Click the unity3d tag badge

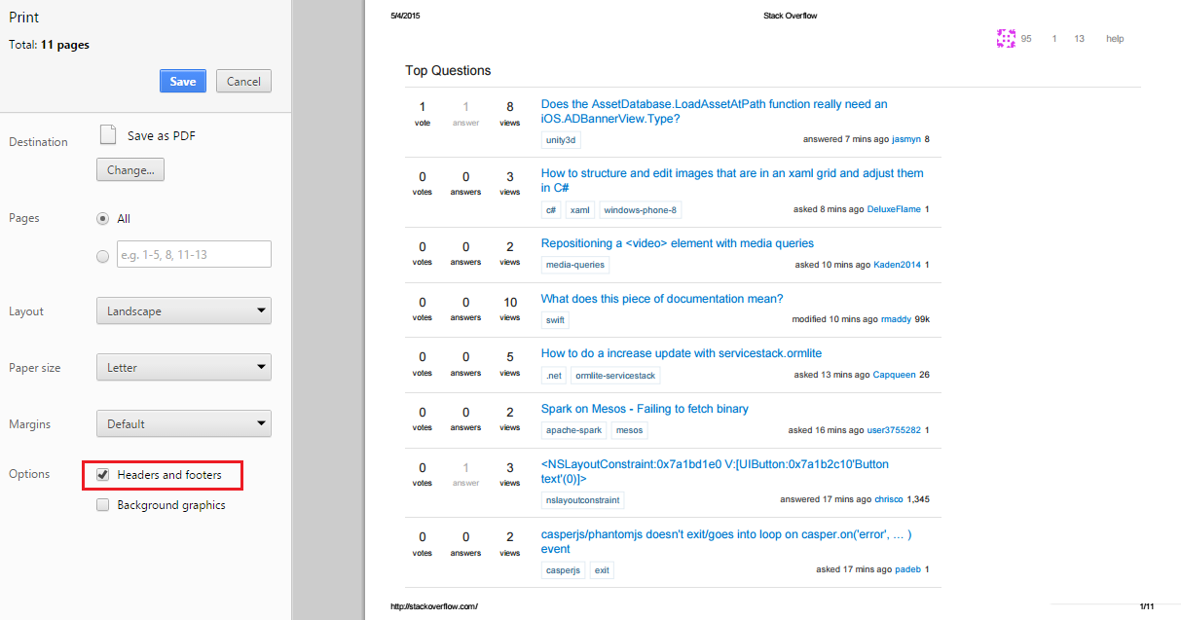coord(560,139)
